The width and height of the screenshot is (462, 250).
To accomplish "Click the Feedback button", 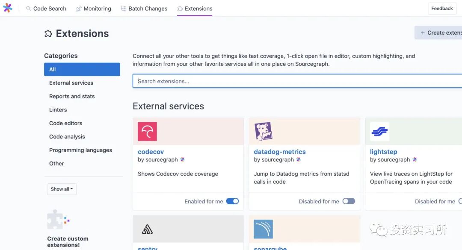I will pos(442,9).
